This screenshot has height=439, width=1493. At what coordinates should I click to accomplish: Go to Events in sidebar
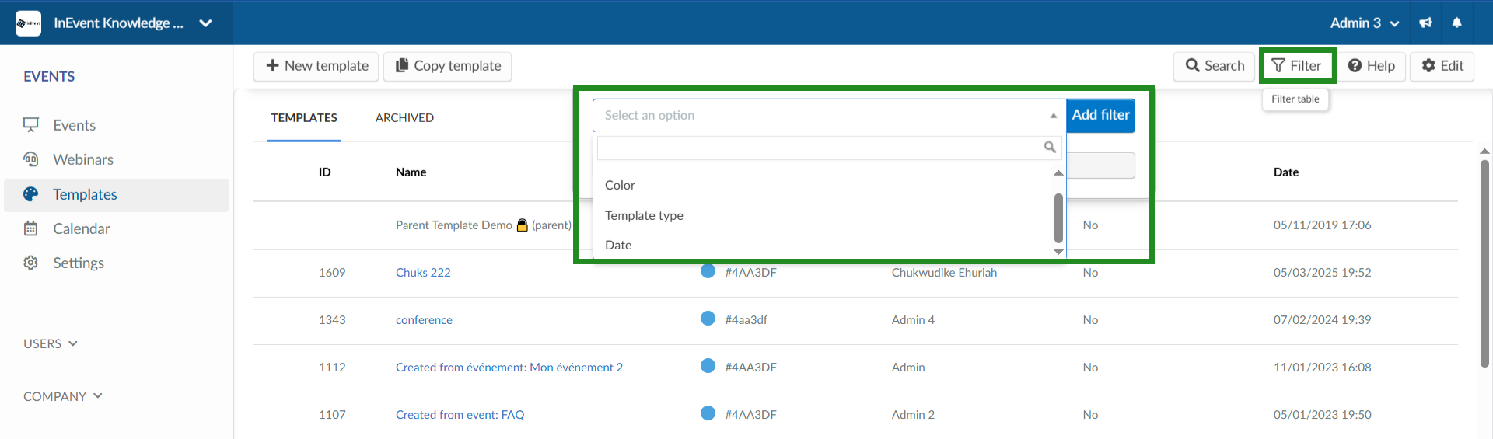(x=75, y=125)
